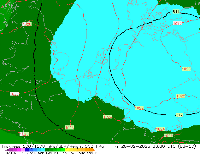Image resolution: width=200 pixels, height=154 pixels.
Task: Click the 1024 isobar label in the green area left of the cyan edge
Action: 108,117
